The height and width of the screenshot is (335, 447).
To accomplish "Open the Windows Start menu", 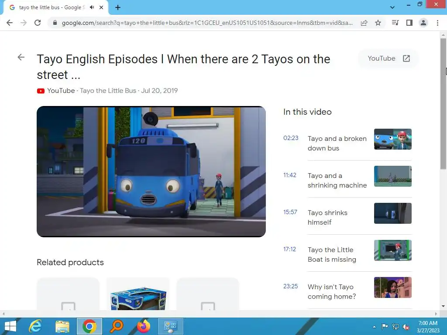I will pyautogui.click(x=10, y=326).
